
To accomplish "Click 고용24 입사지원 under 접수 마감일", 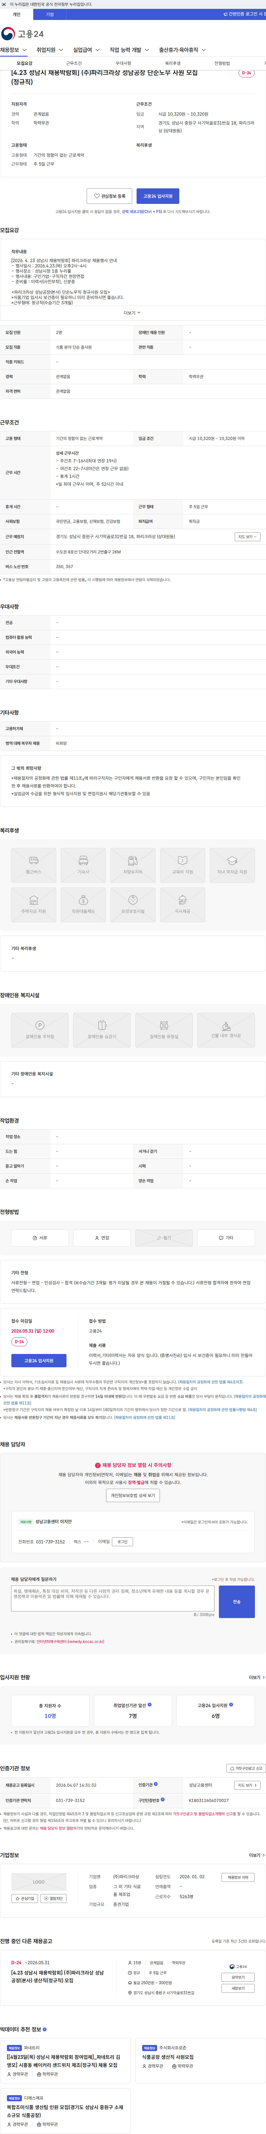I will point(39,1360).
